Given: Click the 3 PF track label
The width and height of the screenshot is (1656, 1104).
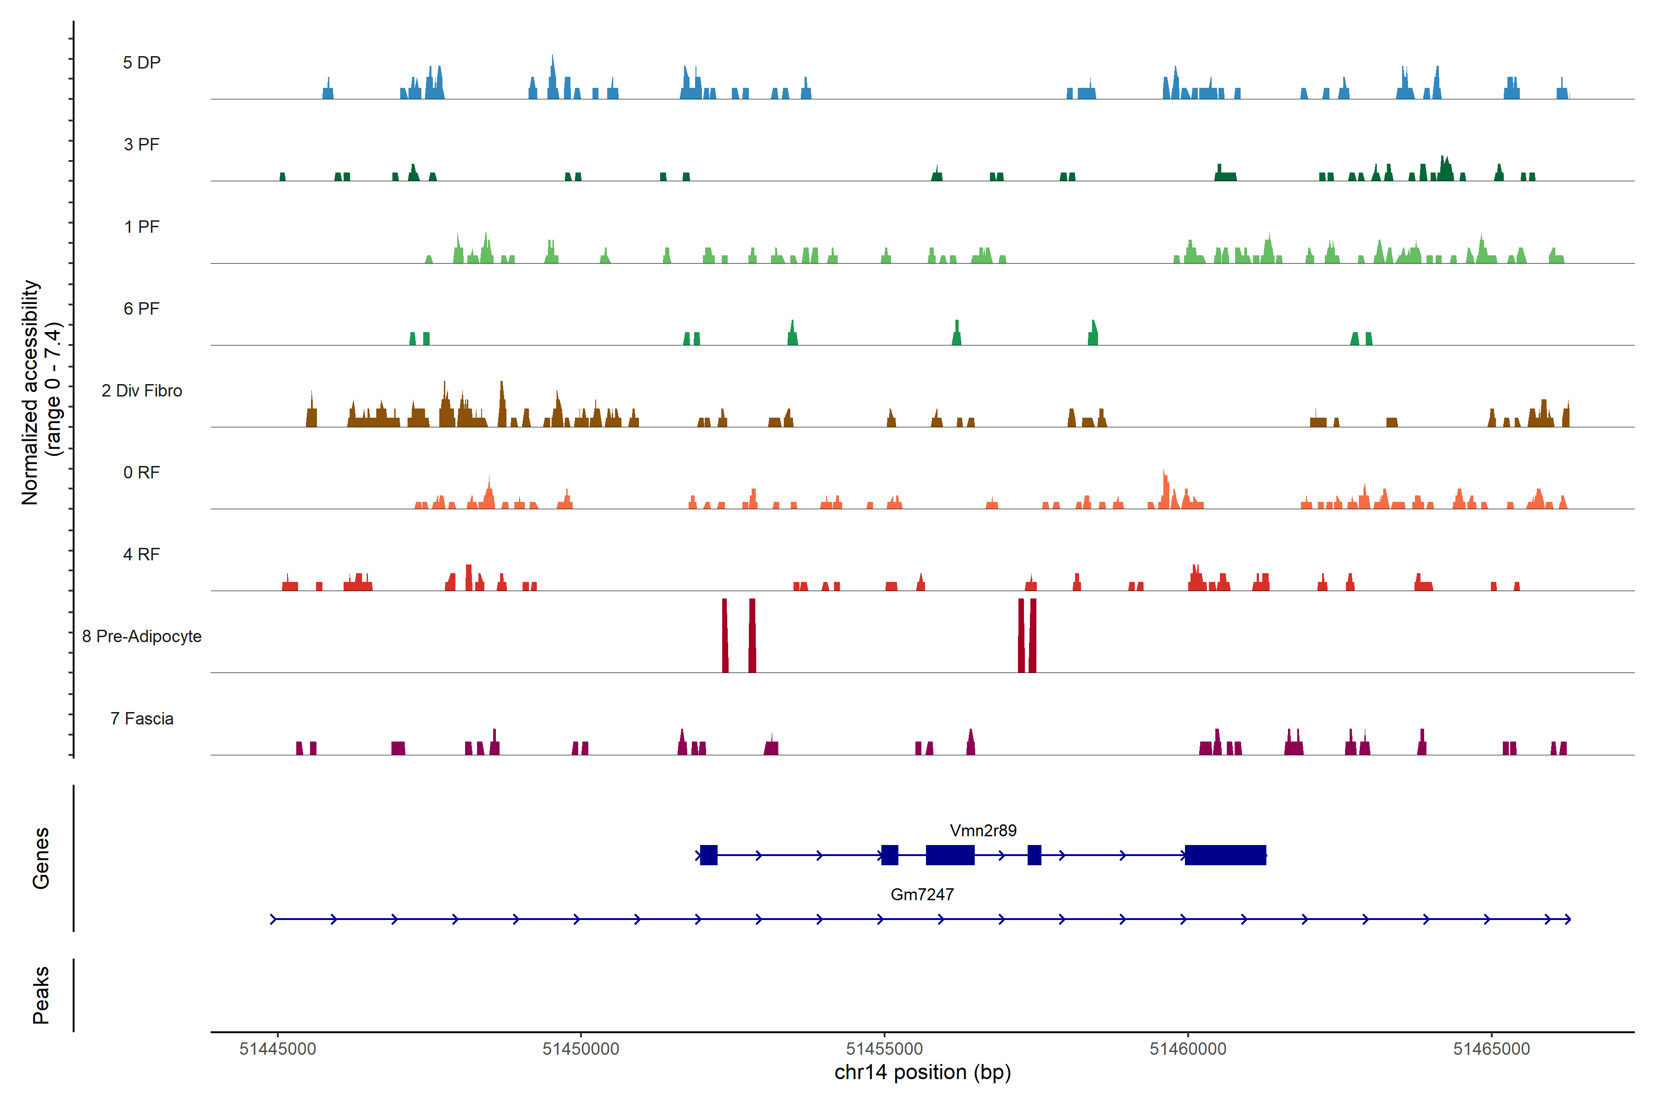Looking at the screenshot, I should pyautogui.click(x=142, y=144).
